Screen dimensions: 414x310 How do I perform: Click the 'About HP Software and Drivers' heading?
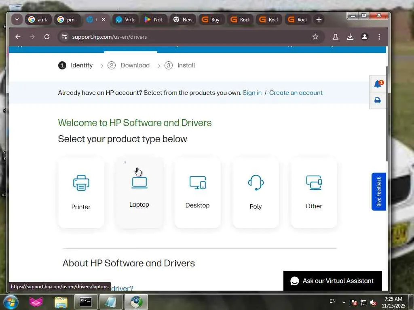click(129, 263)
